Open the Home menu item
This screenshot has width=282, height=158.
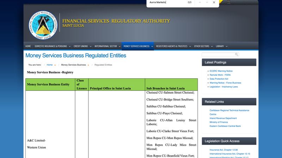pyautogui.click(x=28, y=46)
